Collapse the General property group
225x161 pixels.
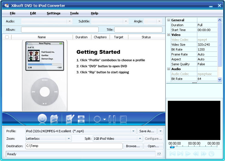point(169,20)
